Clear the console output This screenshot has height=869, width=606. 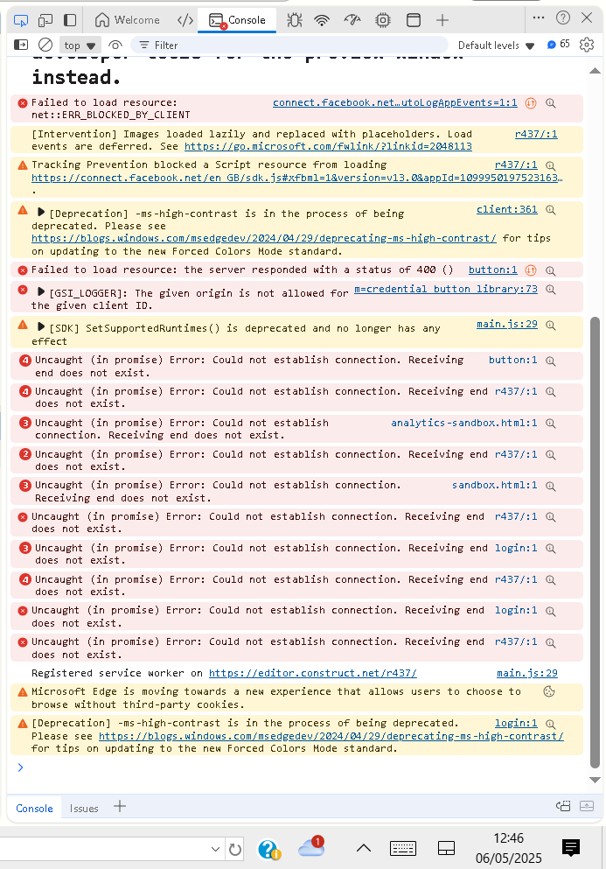[45, 45]
